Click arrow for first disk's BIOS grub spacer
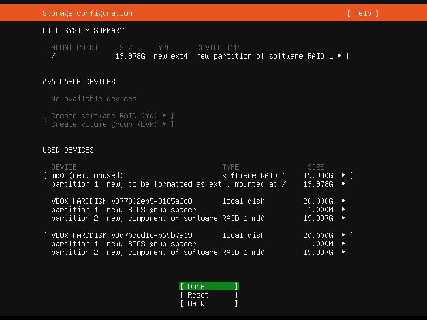This screenshot has width=427, height=320. pos(344,210)
